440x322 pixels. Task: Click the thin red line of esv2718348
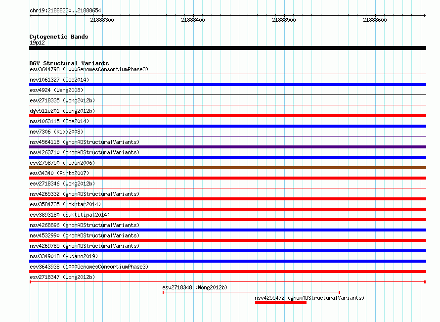(x=252, y=292)
